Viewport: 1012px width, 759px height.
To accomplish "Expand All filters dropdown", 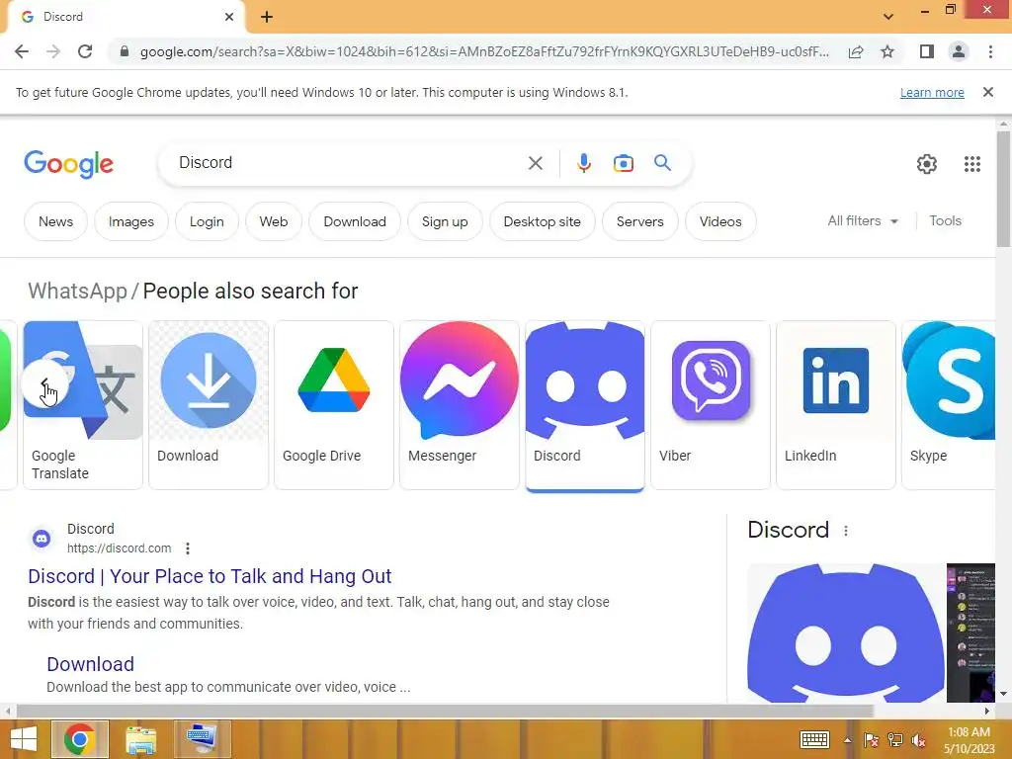I will (863, 220).
